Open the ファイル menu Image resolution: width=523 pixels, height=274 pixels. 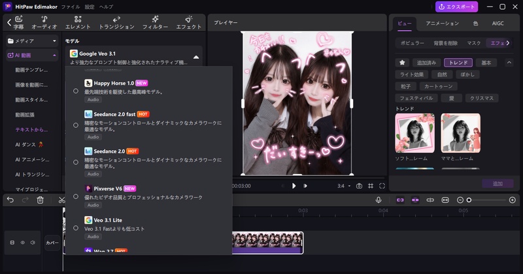tap(71, 7)
